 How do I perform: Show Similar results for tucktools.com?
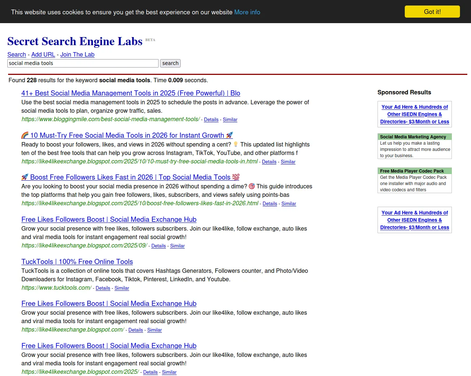tap(122, 288)
